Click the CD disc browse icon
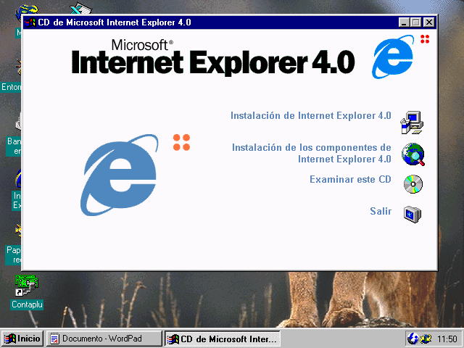 (413, 184)
